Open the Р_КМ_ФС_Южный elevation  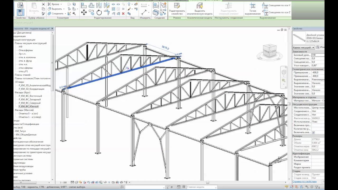[29, 106]
